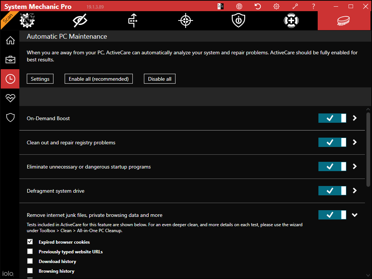Open the Scan gear-and-wrench tool icon

coord(27,20)
